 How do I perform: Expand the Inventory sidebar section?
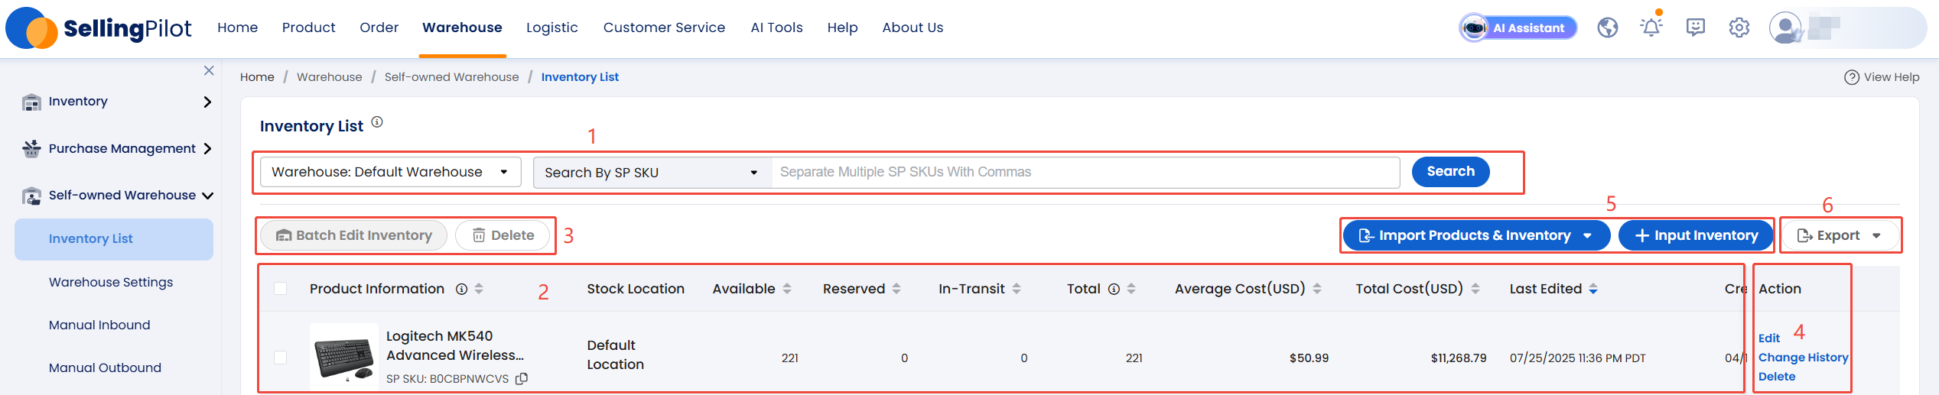click(207, 102)
